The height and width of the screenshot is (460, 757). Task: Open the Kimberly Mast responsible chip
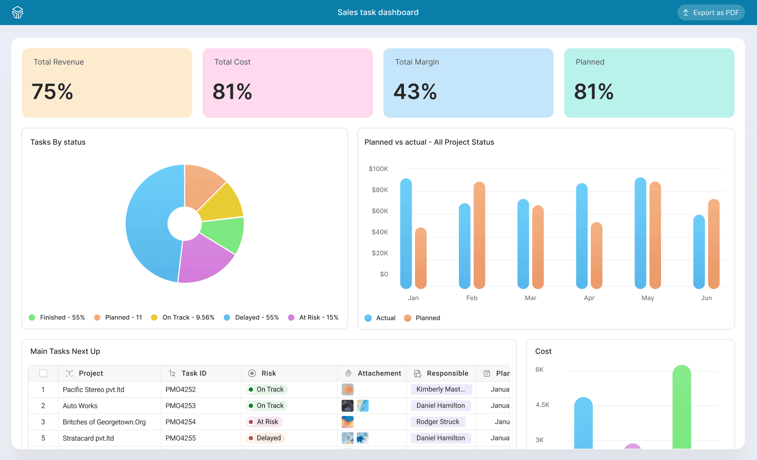pos(441,389)
